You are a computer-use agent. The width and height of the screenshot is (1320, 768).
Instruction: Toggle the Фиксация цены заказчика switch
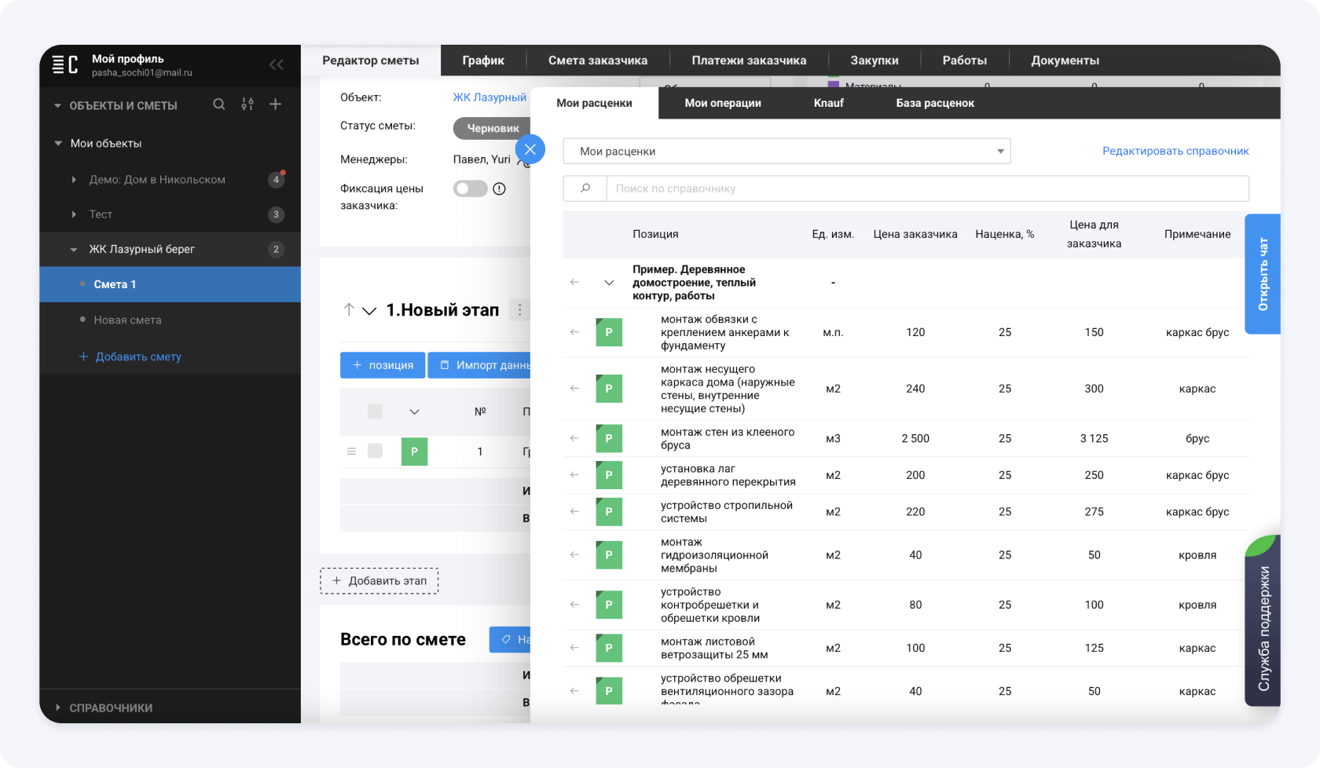coord(470,188)
